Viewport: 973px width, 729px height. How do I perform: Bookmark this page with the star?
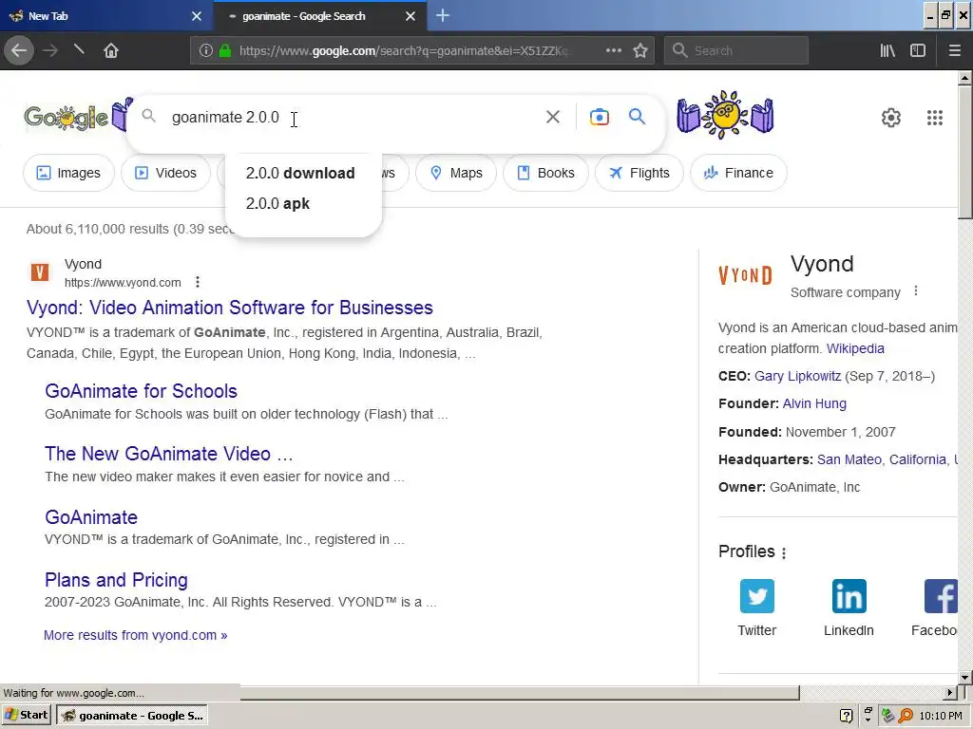pos(640,50)
